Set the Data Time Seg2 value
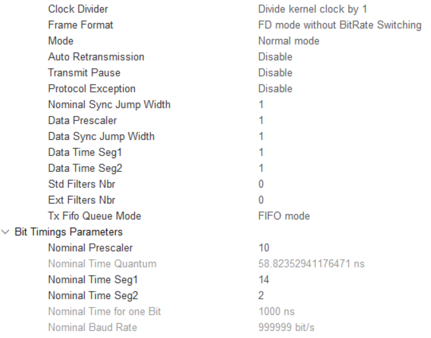Viewport: 431px width, 338px height. tap(261, 168)
